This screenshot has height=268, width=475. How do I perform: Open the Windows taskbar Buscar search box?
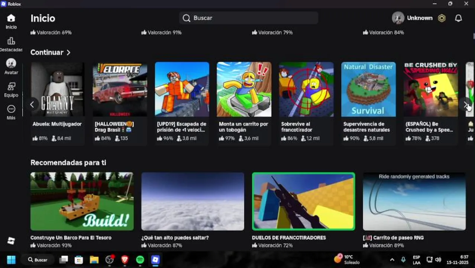[x=38, y=259]
